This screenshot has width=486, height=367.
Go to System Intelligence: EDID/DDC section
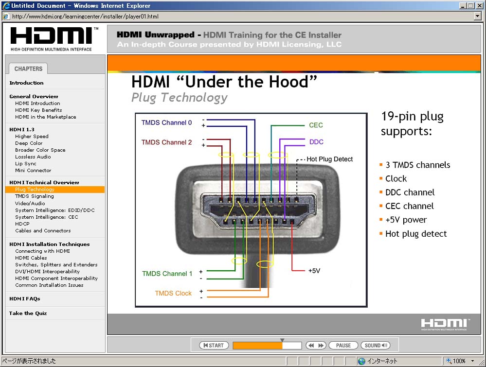(55, 210)
